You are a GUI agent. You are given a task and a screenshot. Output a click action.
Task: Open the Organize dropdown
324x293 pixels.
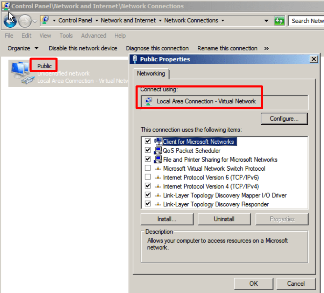tap(23, 48)
